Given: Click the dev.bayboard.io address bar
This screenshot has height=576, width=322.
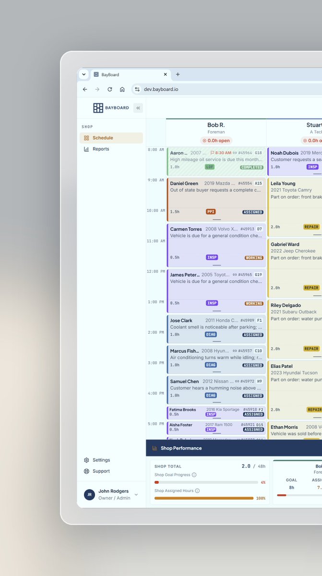Looking at the screenshot, I should (x=226, y=89).
